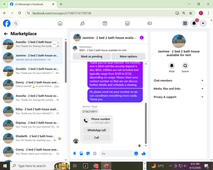Open the Facebook menu grid icon
Viewport: 213px width, 170px height.
[185, 23]
